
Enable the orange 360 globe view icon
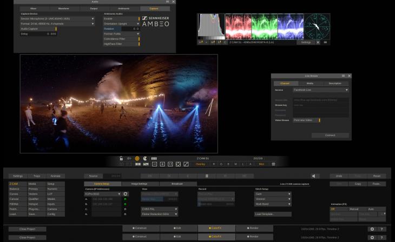tap(137, 158)
